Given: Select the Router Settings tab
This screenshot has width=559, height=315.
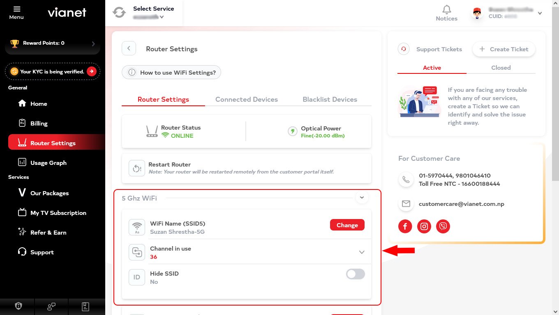Looking at the screenshot, I should (163, 99).
